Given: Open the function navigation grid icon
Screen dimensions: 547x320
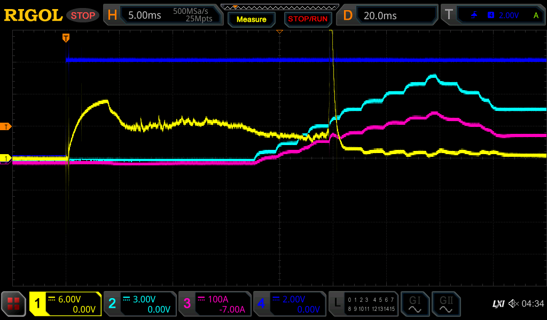Looking at the screenshot, I should pyautogui.click(x=14, y=304).
